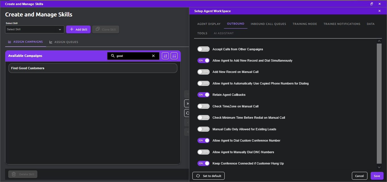Select Find Good Customers campaign

(93, 68)
